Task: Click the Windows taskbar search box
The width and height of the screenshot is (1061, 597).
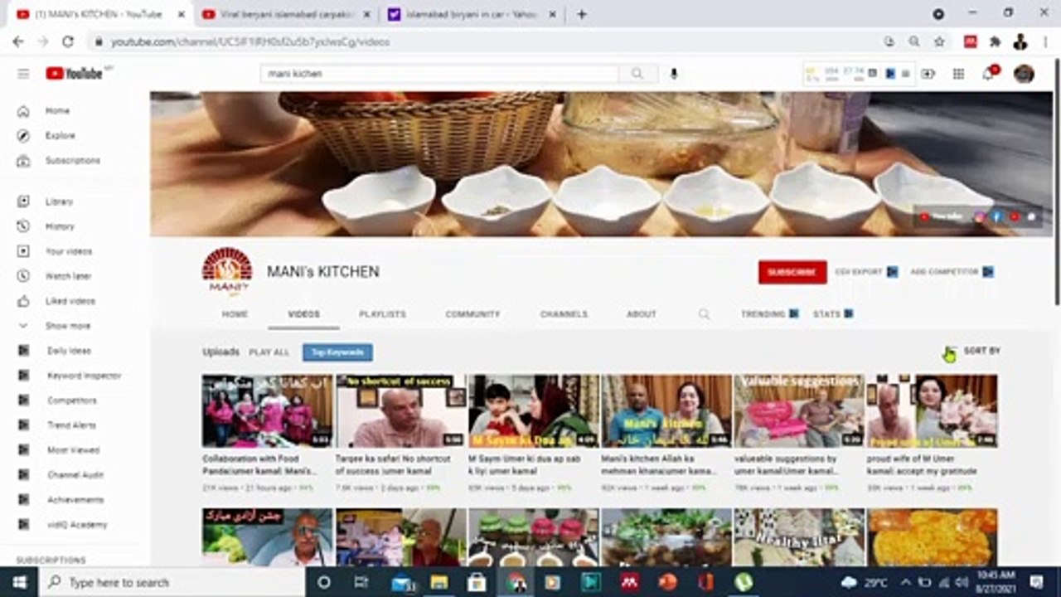Action: (172, 582)
